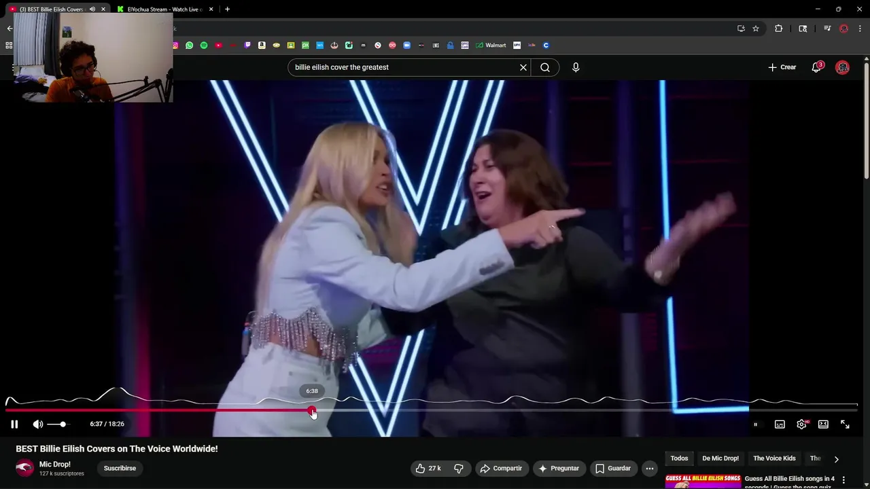Dislike the video with thumbs down

tap(459, 468)
